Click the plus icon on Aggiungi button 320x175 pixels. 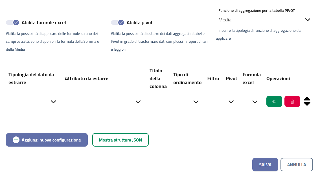click(16, 140)
